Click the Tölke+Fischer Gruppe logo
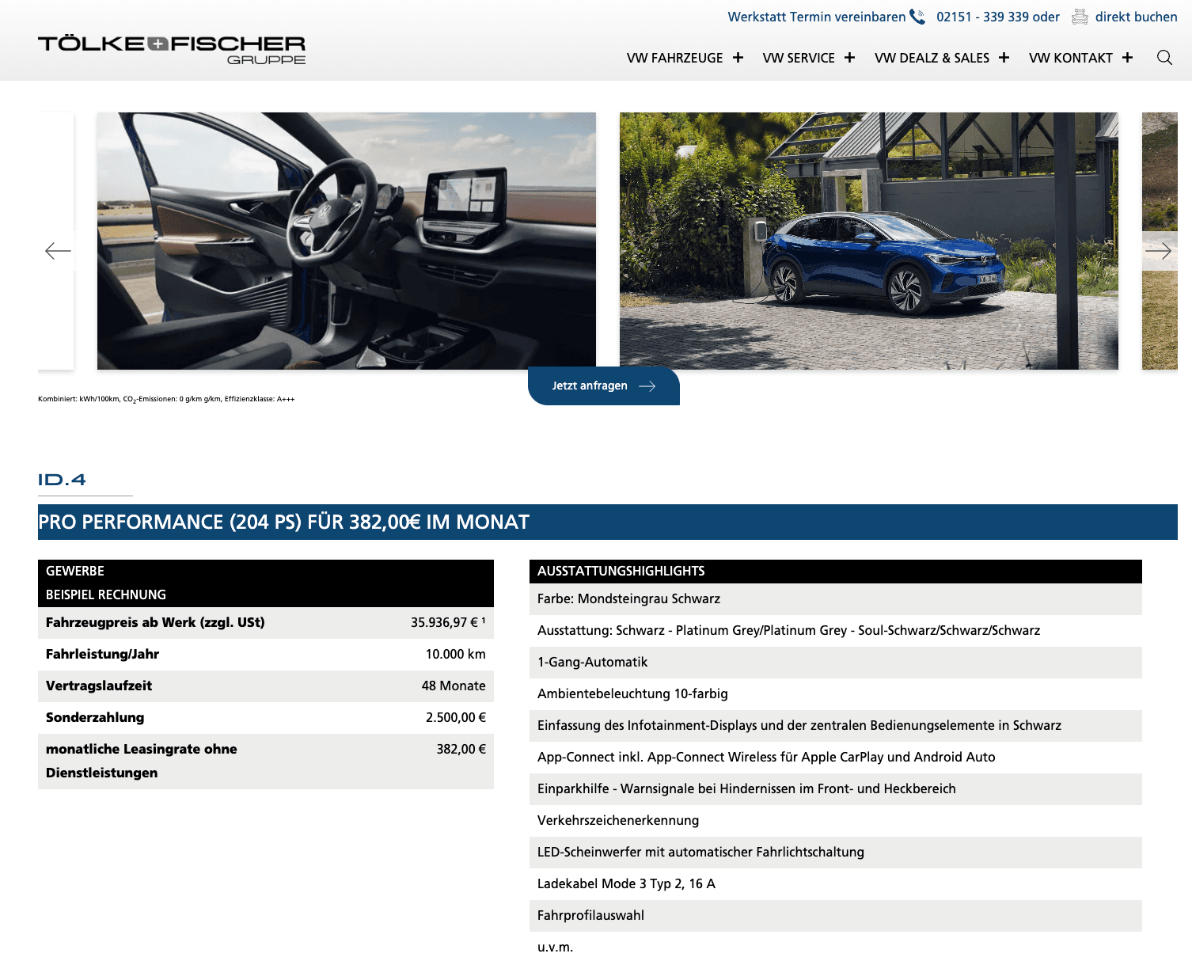This screenshot has width=1192, height=980. 172,50
